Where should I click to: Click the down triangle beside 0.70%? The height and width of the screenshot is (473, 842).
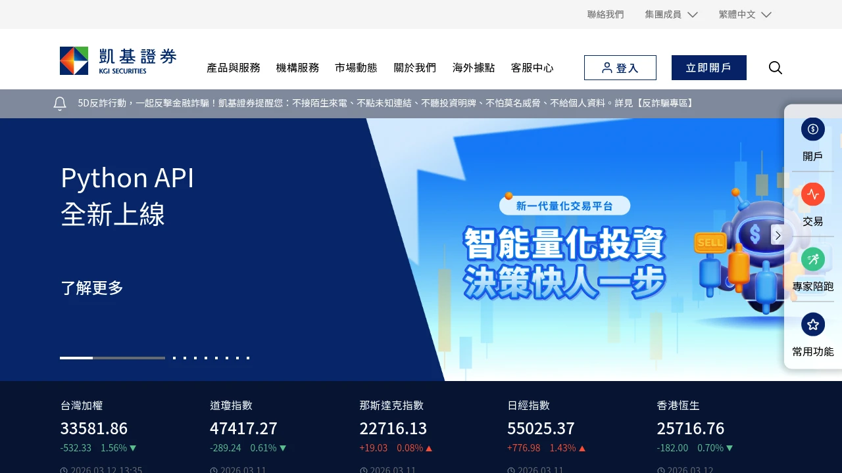point(729,448)
